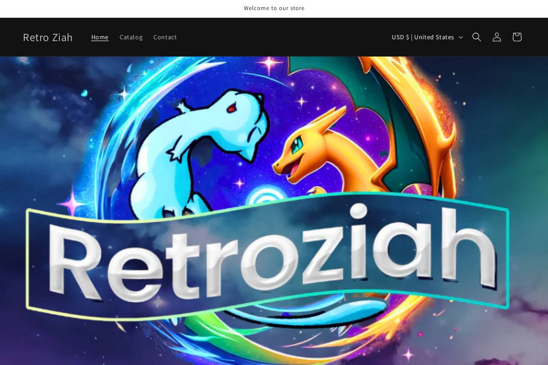The width and height of the screenshot is (548, 365).
Task: Start a product search using the magnifying glass
Action: tap(476, 37)
